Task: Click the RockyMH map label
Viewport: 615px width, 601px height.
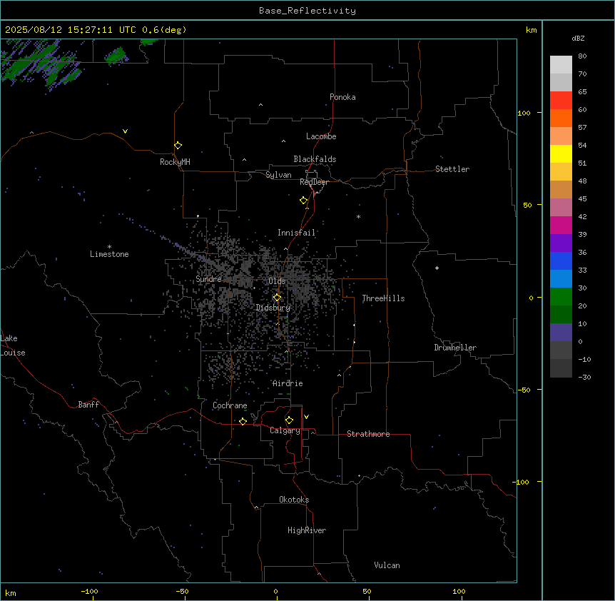Action: (x=175, y=162)
